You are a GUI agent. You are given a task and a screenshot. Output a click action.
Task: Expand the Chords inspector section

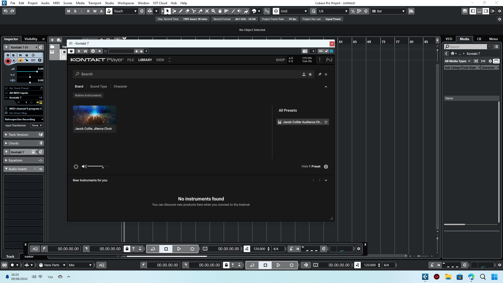click(x=6, y=143)
